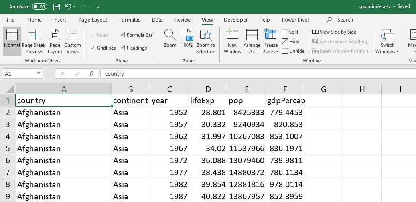The image size is (416, 202).
Task: Uncheck the Formula Bar checkbox
Action: pyautogui.click(x=123, y=35)
